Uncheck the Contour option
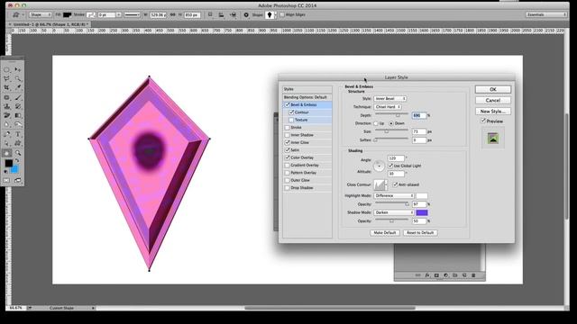This screenshot has height=324, width=577. point(291,112)
